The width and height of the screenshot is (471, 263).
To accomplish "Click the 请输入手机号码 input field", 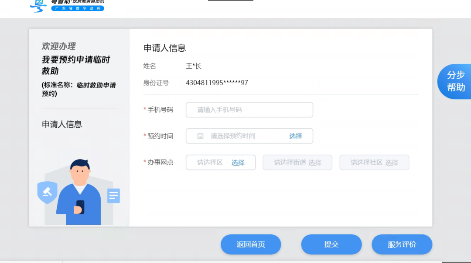I will [x=249, y=110].
